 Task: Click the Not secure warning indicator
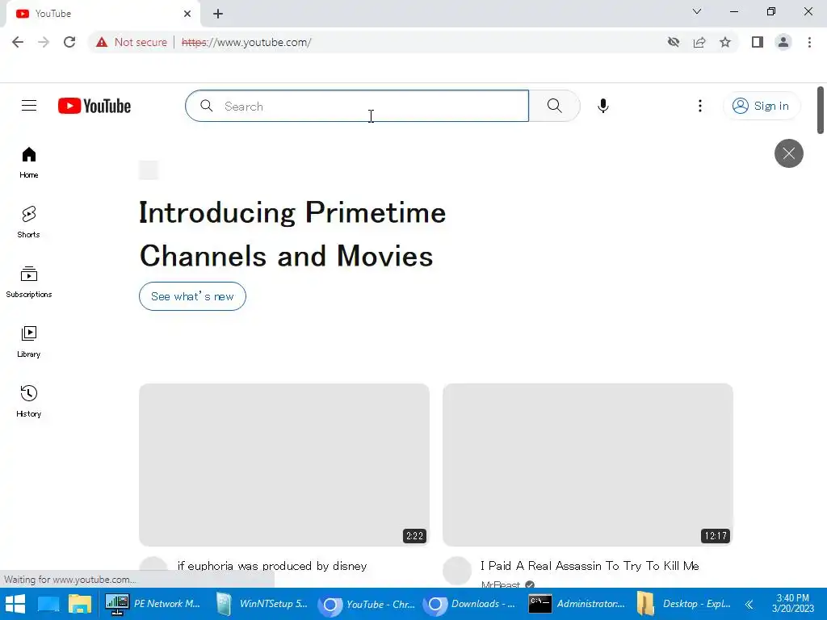[x=132, y=42]
